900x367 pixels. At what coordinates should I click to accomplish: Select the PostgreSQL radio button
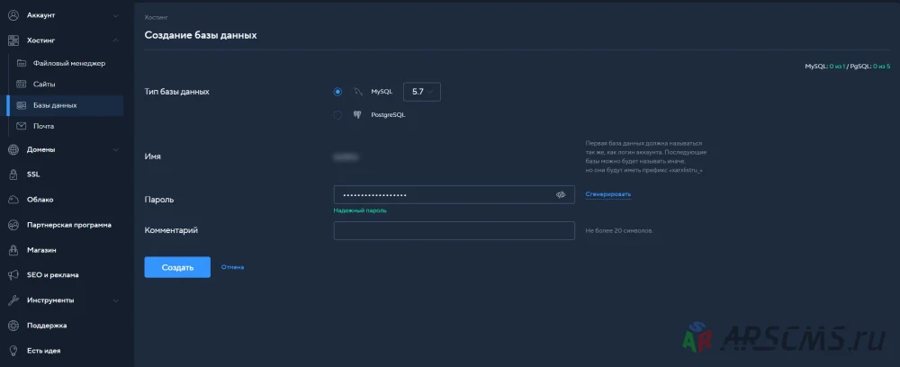click(x=337, y=115)
